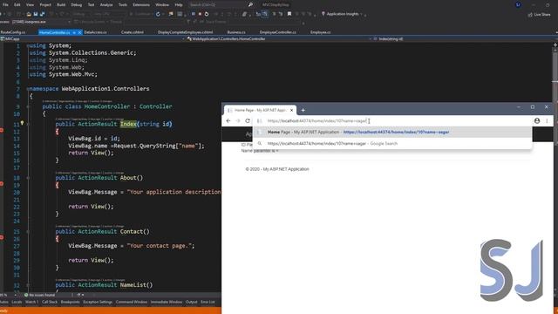
Task: Collapse the namespace block at line 7
Action: (x=28, y=88)
